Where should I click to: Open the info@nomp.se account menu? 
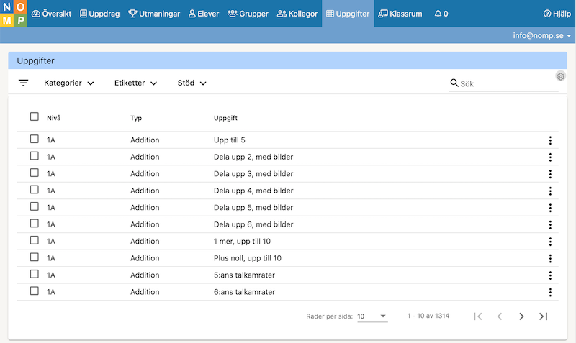point(542,35)
